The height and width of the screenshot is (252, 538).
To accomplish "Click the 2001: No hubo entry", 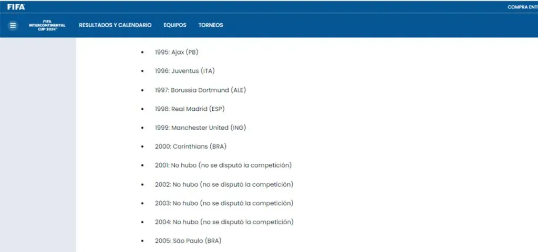I will point(223,165).
